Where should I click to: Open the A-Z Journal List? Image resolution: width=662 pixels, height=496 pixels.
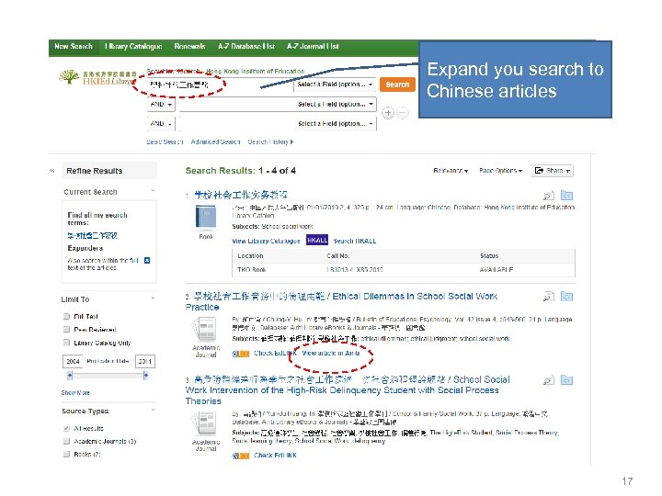click(x=313, y=47)
